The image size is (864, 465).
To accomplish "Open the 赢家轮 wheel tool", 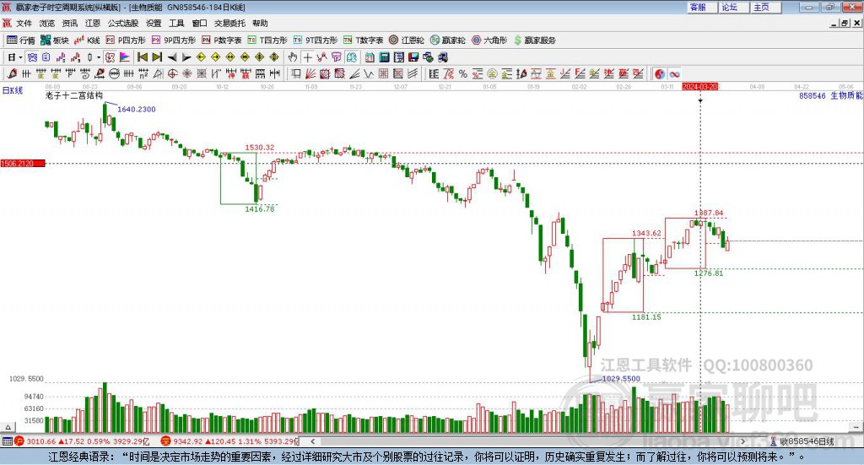I will [448, 41].
